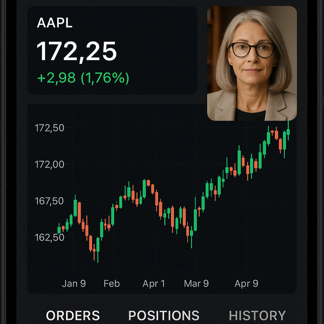This screenshot has width=324, height=324.
Task: Click the rightmost green candlestick on chart
Action: [x=288, y=131]
